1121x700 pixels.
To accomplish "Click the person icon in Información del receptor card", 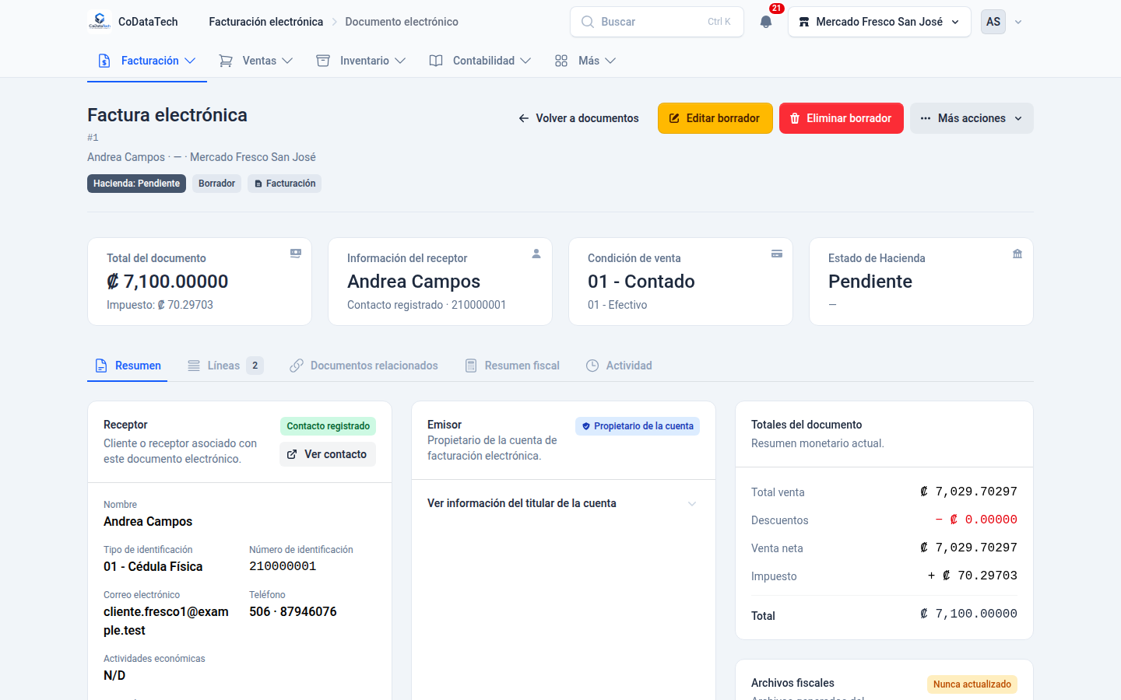I will tap(536, 254).
